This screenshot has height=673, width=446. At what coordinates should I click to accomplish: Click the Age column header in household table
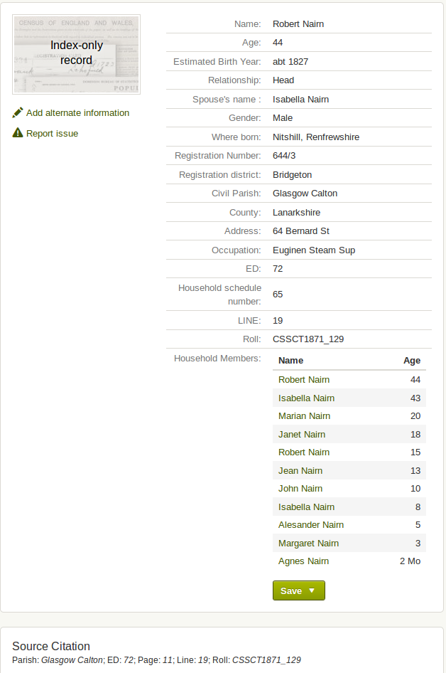412,360
